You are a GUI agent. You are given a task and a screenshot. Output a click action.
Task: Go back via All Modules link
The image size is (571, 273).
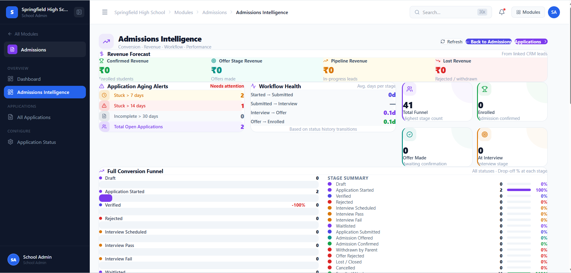tap(23, 34)
